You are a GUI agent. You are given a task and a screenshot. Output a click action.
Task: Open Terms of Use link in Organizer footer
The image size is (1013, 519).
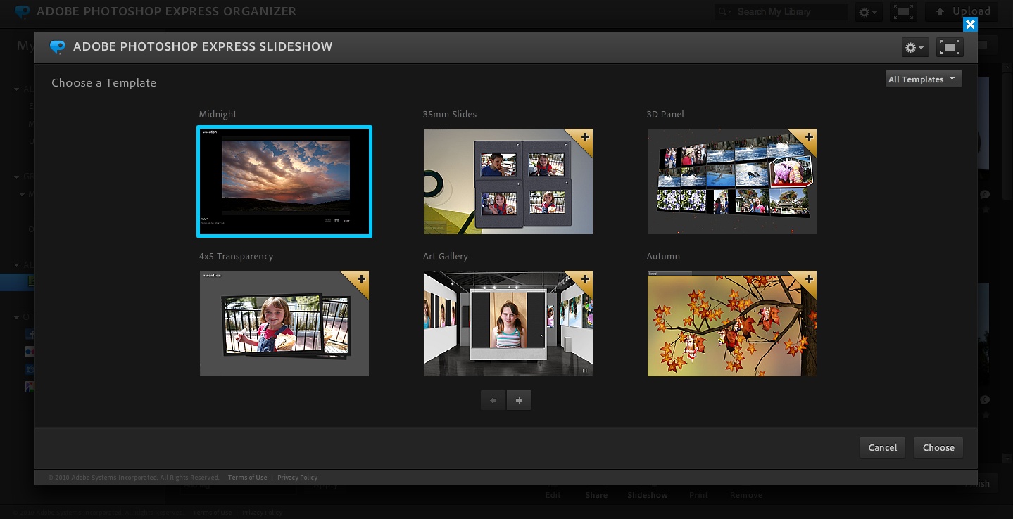tap(212, 513)
